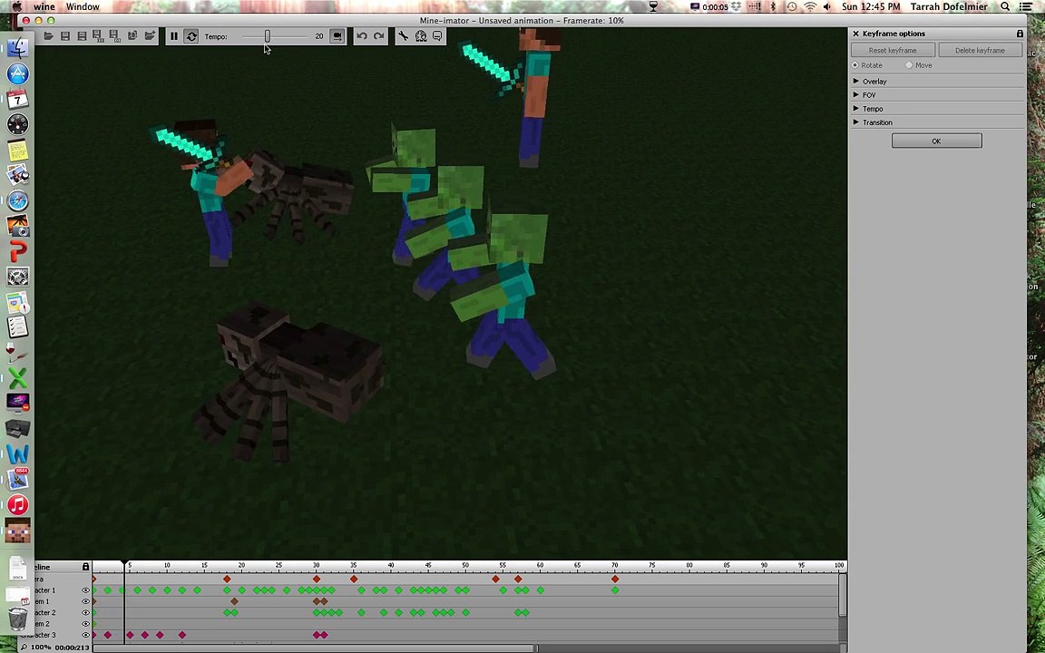Open settings with the wrench icon

(403, 36)
